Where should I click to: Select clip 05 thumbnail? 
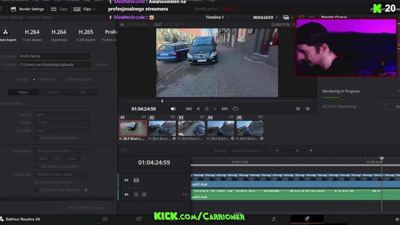tap(250, 128)
